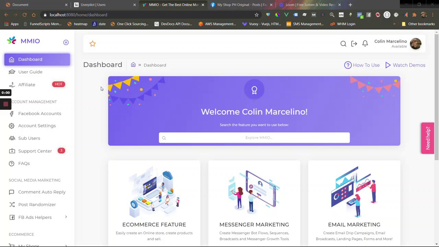Screen dimensions: 439x247
Task: Bookmark page with address bar star
Action: (257, 15)
